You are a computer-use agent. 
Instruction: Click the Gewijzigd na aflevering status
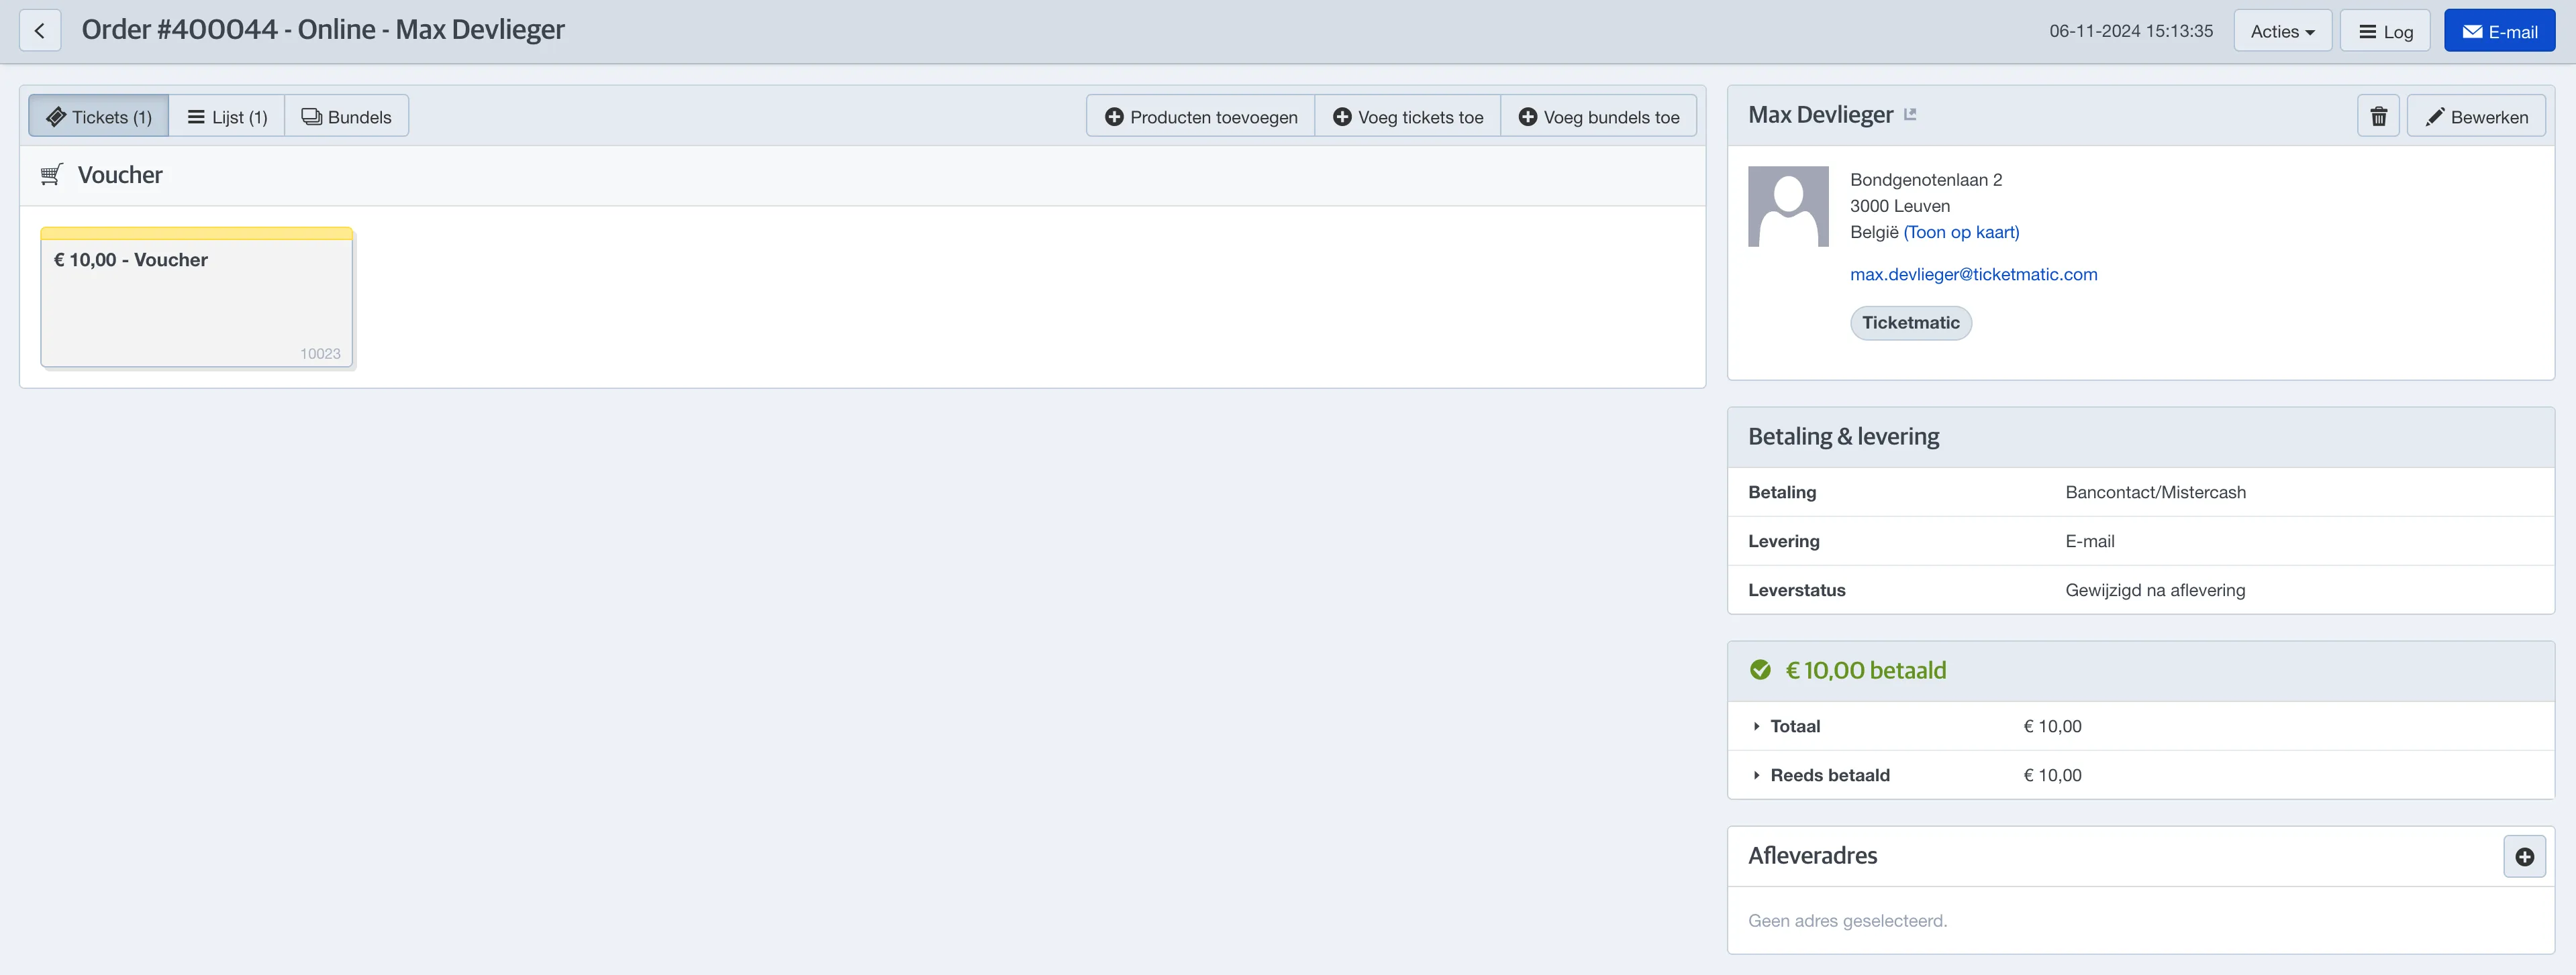click(x=2155, y=590)
